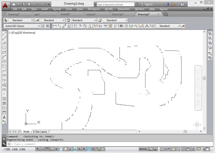The image size is (215, 153).
Task: Click the Bring to Front draw-order icon
Action: pos(210,34)
